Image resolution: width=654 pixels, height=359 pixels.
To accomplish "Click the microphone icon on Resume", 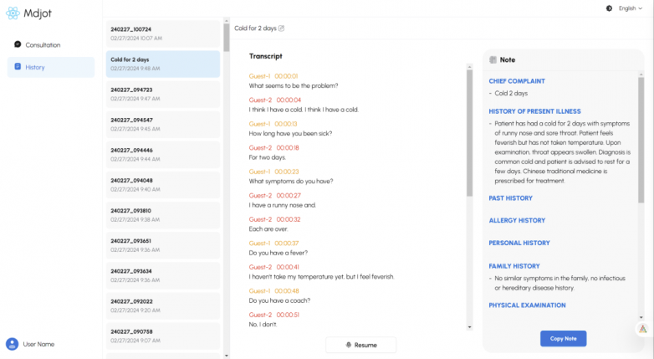I will pyautogui.click(x=350, y=345).
